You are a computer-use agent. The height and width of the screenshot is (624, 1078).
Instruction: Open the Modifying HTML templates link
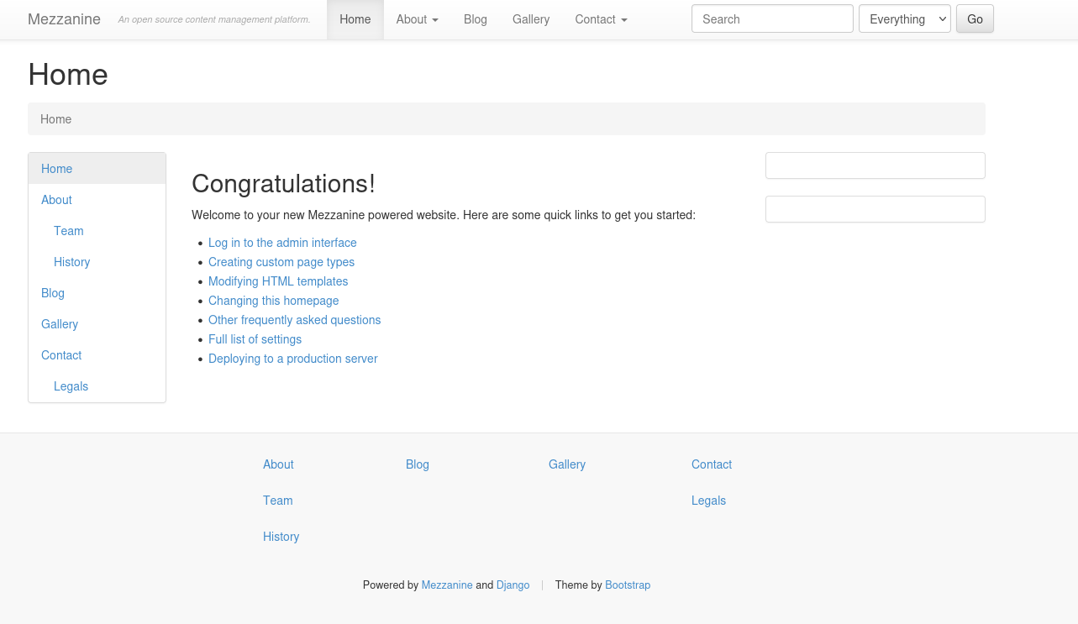(x=278, y=281)
